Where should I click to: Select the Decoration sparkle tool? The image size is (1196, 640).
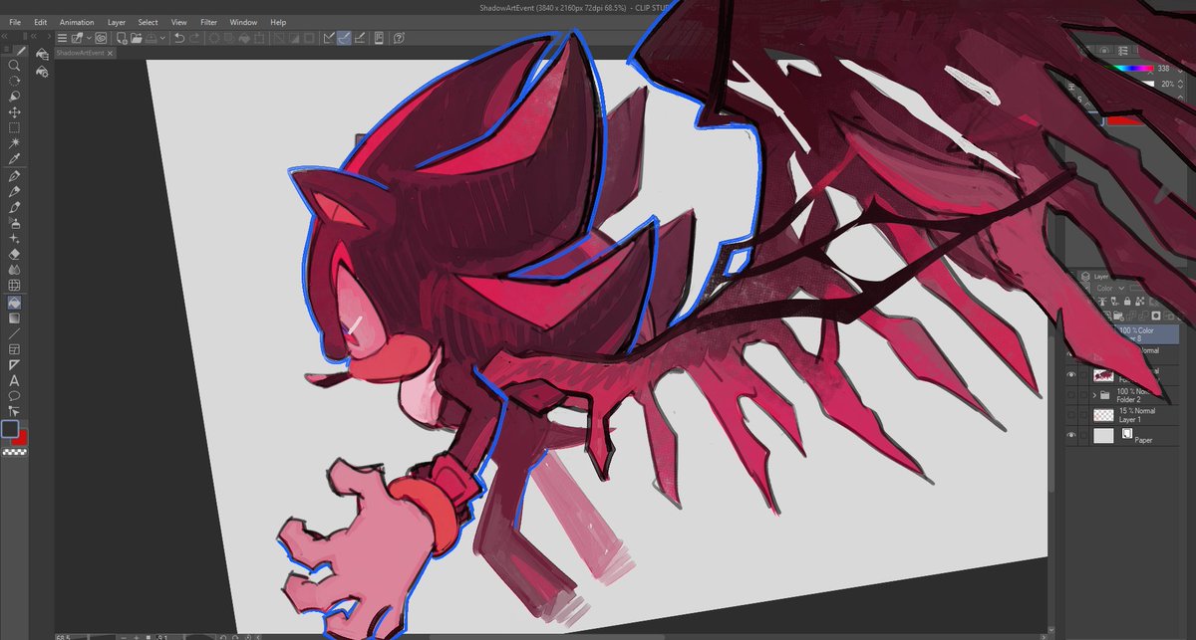14,239
